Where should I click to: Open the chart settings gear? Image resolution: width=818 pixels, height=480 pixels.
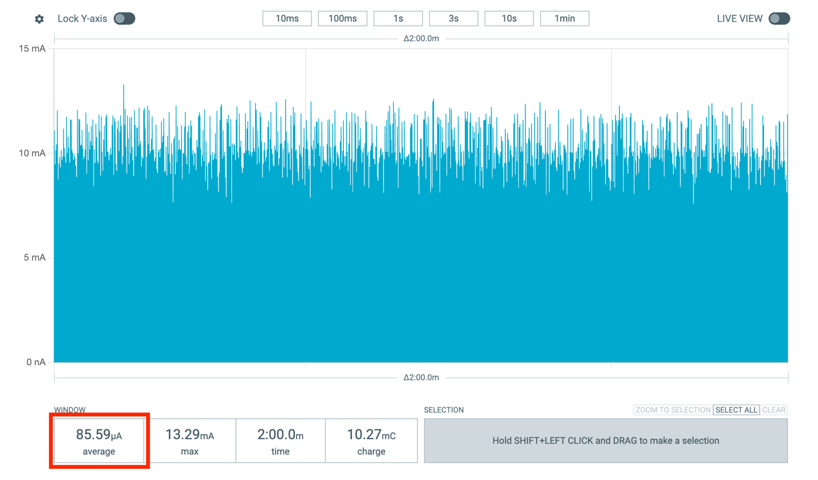pos(40,18)
